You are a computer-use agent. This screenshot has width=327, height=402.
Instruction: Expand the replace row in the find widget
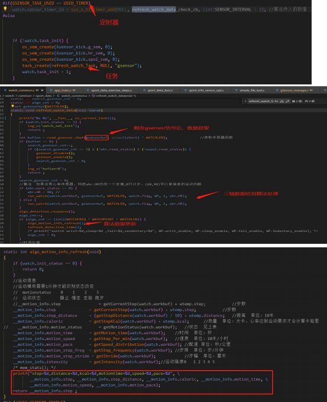(x=245, y=102)
